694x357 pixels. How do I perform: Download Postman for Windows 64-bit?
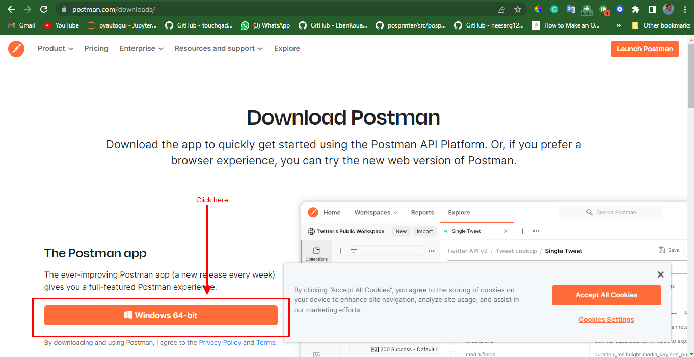click(x=161, y=315)
